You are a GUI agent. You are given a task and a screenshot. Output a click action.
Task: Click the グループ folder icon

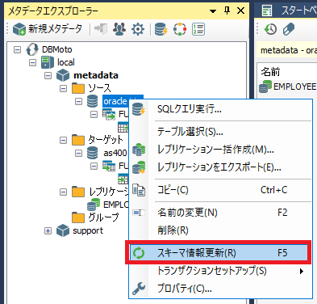[x=78, y=217]
